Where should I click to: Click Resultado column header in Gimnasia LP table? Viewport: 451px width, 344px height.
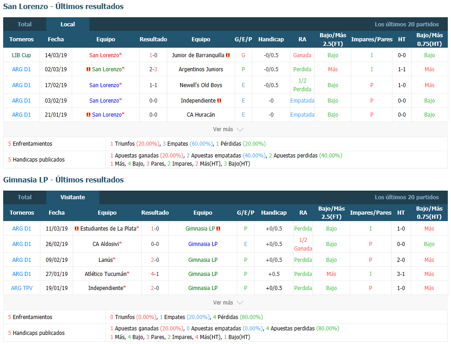[155, 212]
